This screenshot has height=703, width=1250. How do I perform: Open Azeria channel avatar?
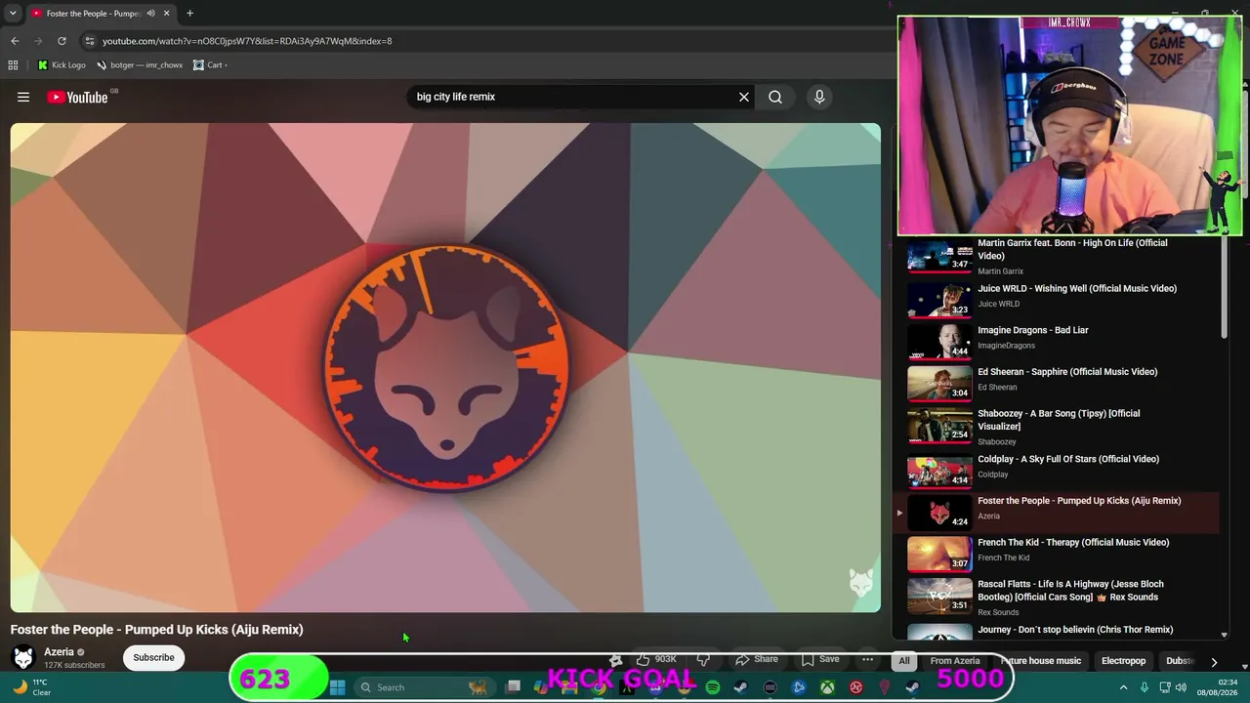click(23, 657)
